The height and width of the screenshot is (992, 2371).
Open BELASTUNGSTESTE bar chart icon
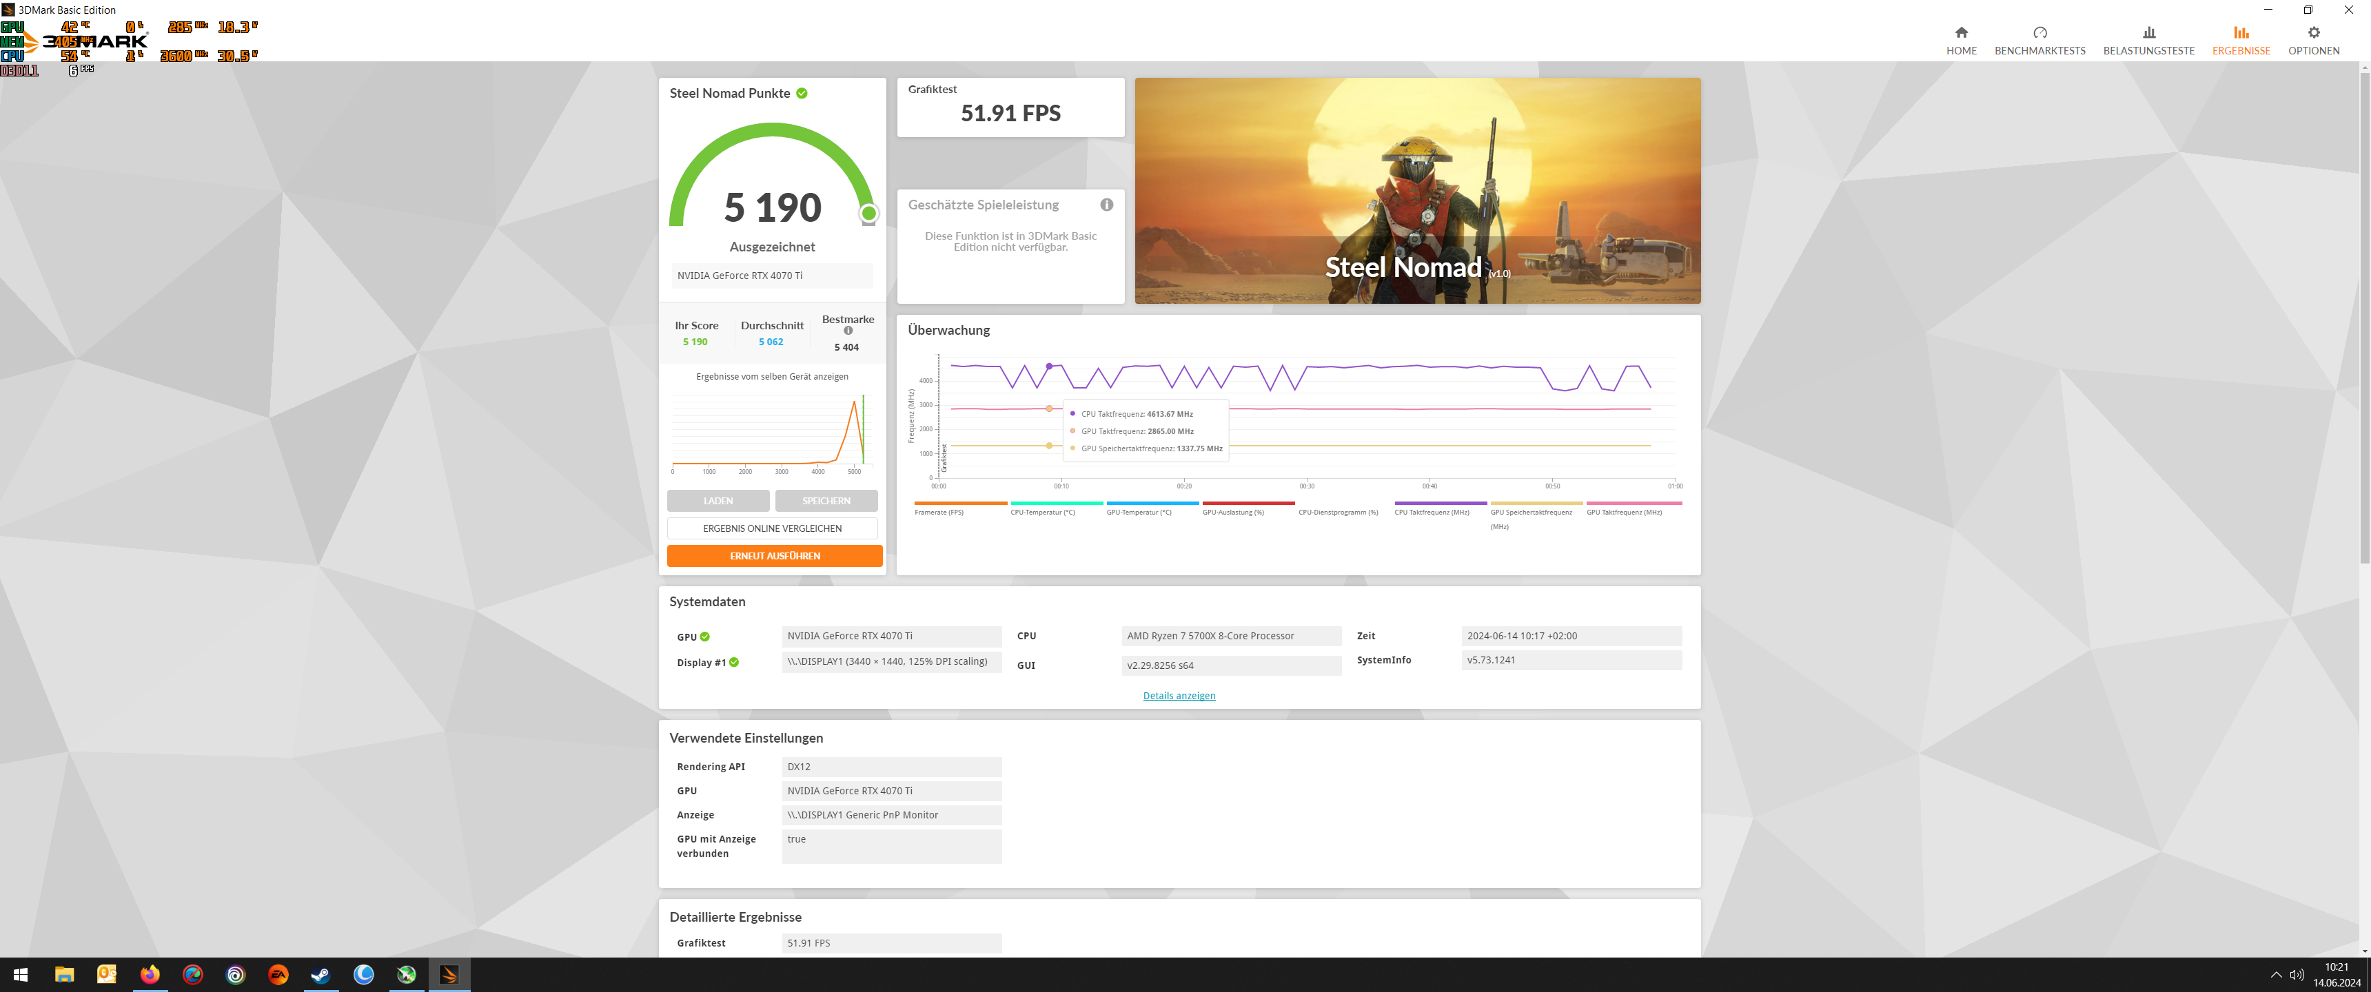coord(2148,33)
